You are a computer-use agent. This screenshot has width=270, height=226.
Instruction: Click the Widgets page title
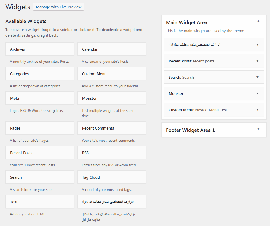[18, 7]
